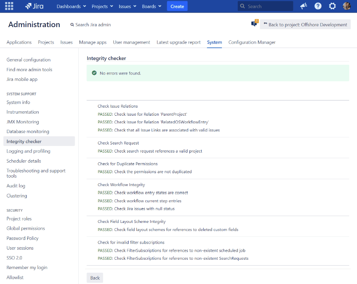Viewport: 357px width, 284px height.
Task: Open Jira help via the question mark icon
Action: 318,6
